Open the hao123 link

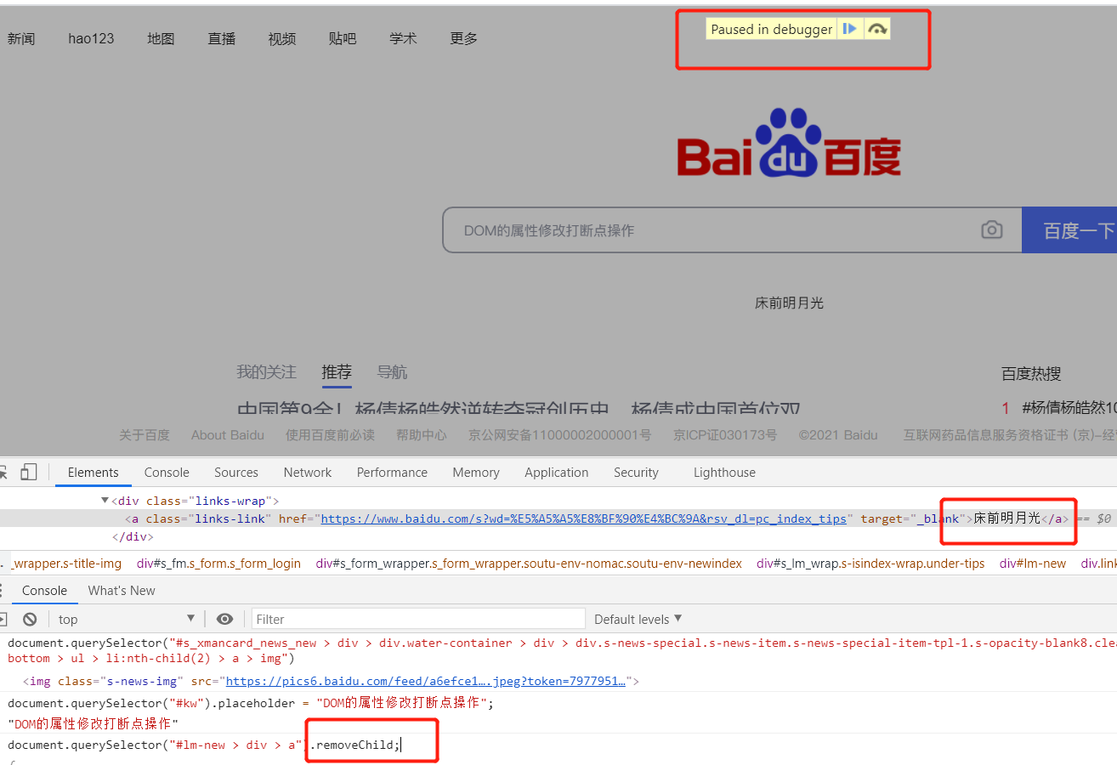(91, 38)
